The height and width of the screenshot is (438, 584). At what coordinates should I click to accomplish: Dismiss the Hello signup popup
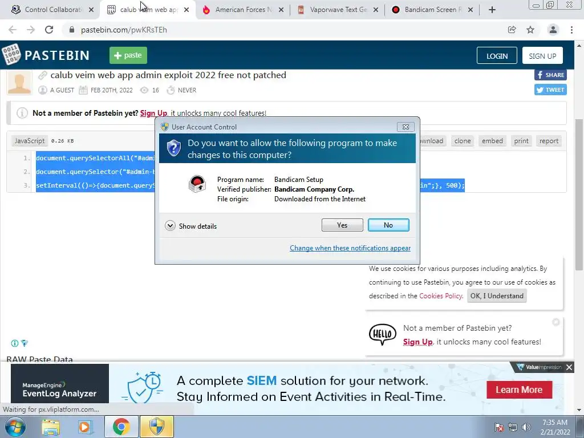(555, 322)
